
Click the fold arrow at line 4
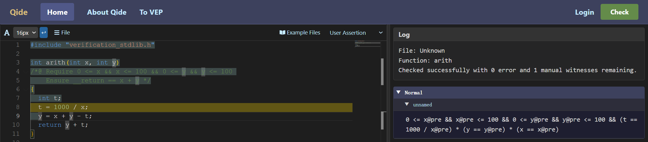tap(25, 72)
